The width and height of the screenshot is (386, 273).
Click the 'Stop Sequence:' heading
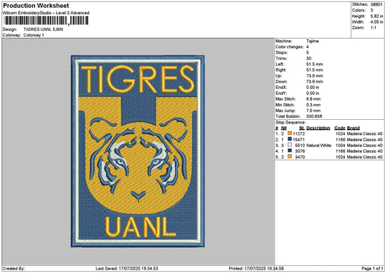click(x=291, y=122)
